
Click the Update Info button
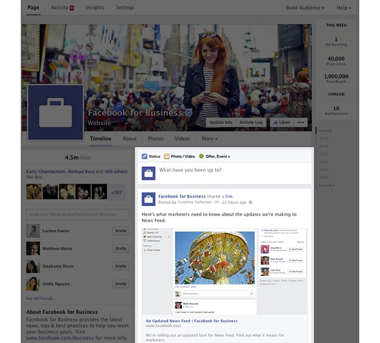pos(221,122)
